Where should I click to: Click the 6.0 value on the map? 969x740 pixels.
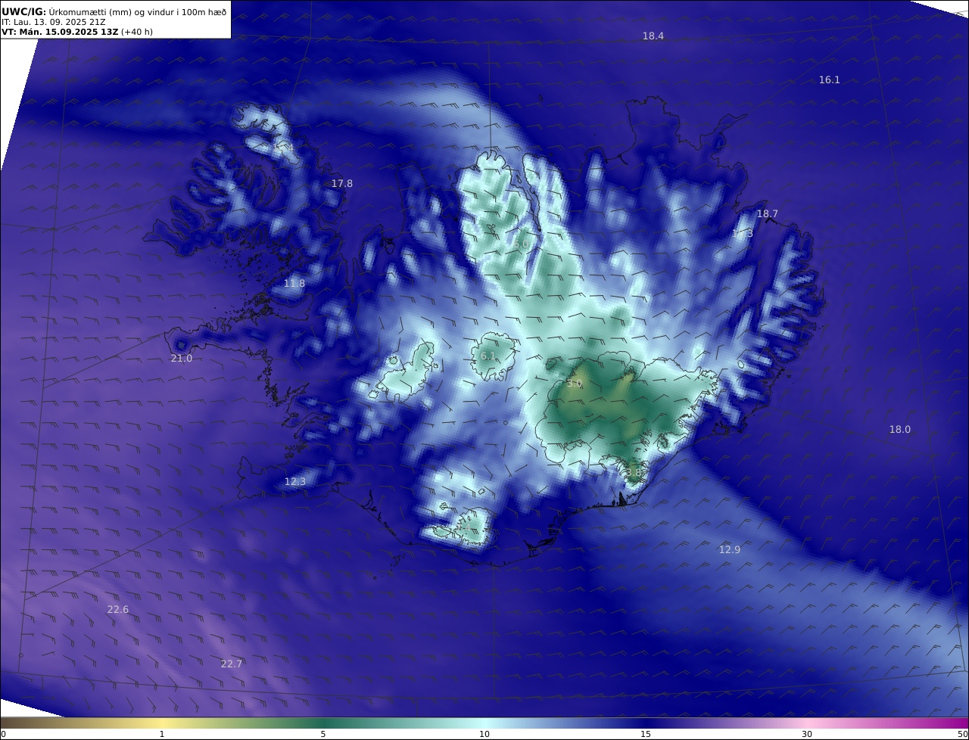[x=521, y=244]
